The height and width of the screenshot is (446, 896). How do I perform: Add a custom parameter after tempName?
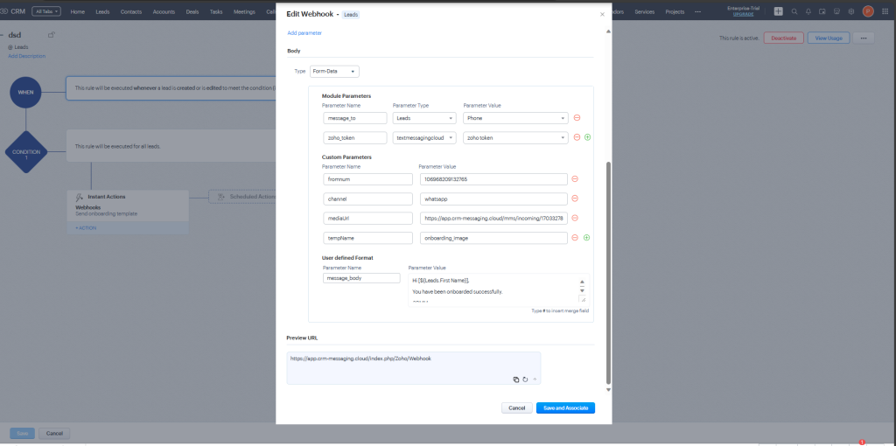[x=586, y=238]
